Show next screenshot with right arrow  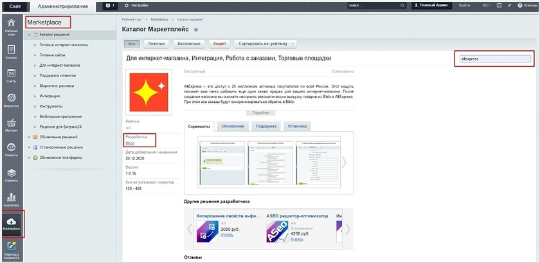[344, 162]
